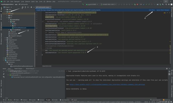Open the Build panel settings gear
Screen dimensions: 173x103
(x=167, y=68)
